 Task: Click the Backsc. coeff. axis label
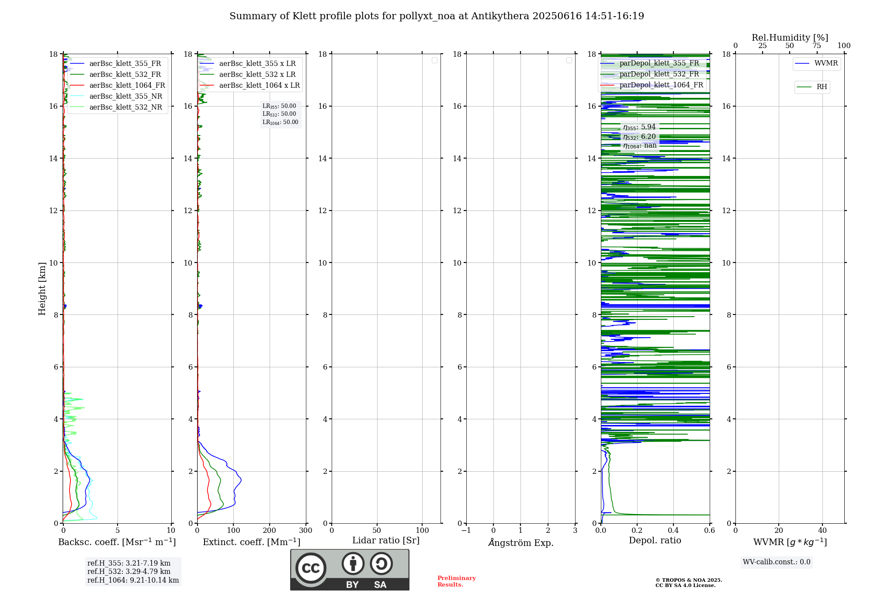pos(117,542)
